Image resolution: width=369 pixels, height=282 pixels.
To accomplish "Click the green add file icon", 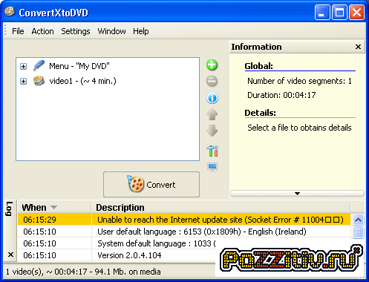I will tap(212, 65).
